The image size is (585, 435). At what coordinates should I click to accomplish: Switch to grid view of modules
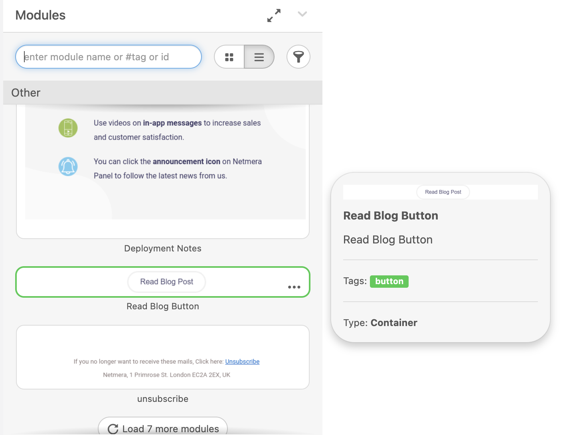coord(229,57)
